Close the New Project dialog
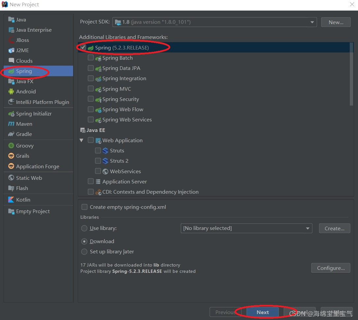 tap(352, 4)
